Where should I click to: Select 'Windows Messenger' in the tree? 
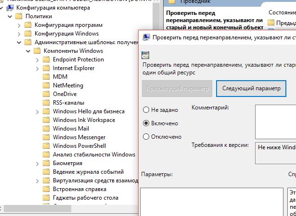(x=79, y=137)
